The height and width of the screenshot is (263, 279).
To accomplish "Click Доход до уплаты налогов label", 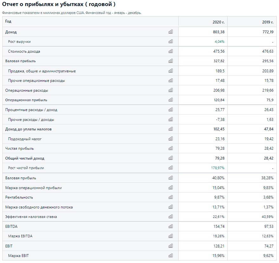I will (x=28, y=129).
